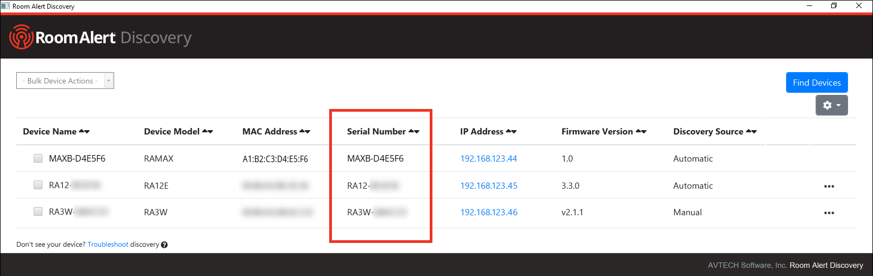The width and height of the screenshot is (873, 276).
Task: Sort the Firmware Version column
Action: tap(641, 132)
